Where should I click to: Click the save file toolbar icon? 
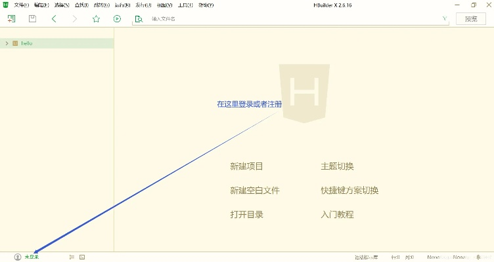point(32,19)
